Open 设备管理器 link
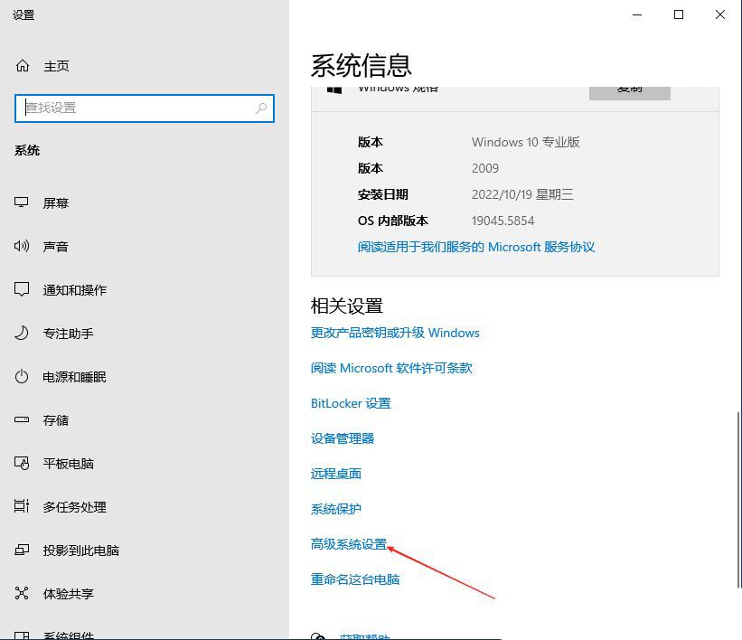Image resolution: width=742 pixels, height=640 pixels. (342, 438)
